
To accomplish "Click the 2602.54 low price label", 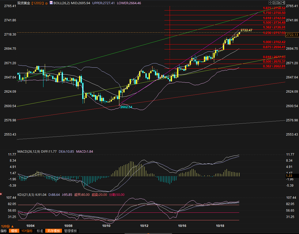I will [126, 107].
